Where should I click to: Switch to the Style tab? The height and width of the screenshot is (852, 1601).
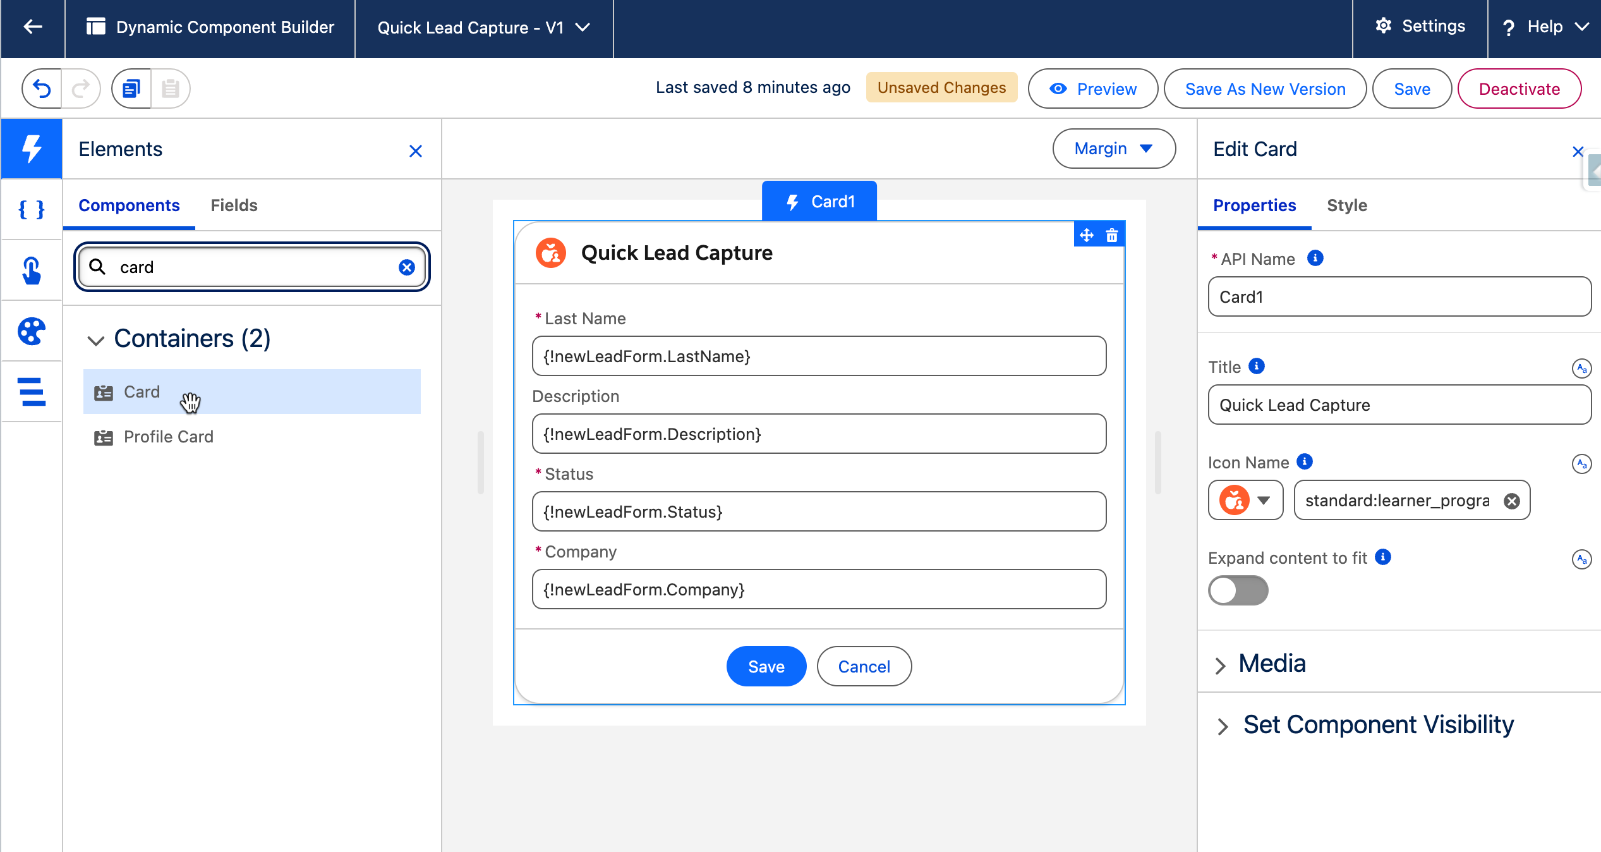click(x=1346, y=205)
